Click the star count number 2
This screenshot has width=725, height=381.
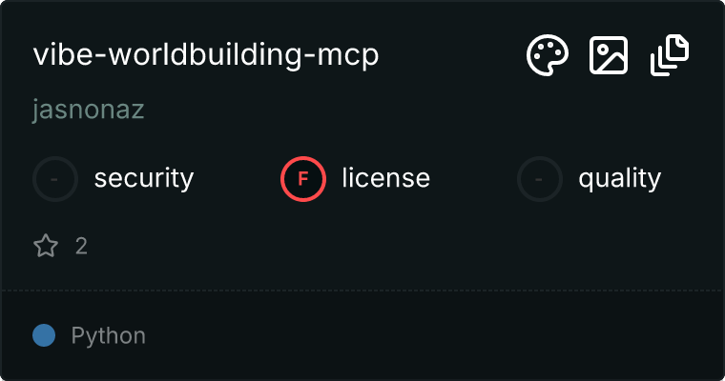click(81, 246)
